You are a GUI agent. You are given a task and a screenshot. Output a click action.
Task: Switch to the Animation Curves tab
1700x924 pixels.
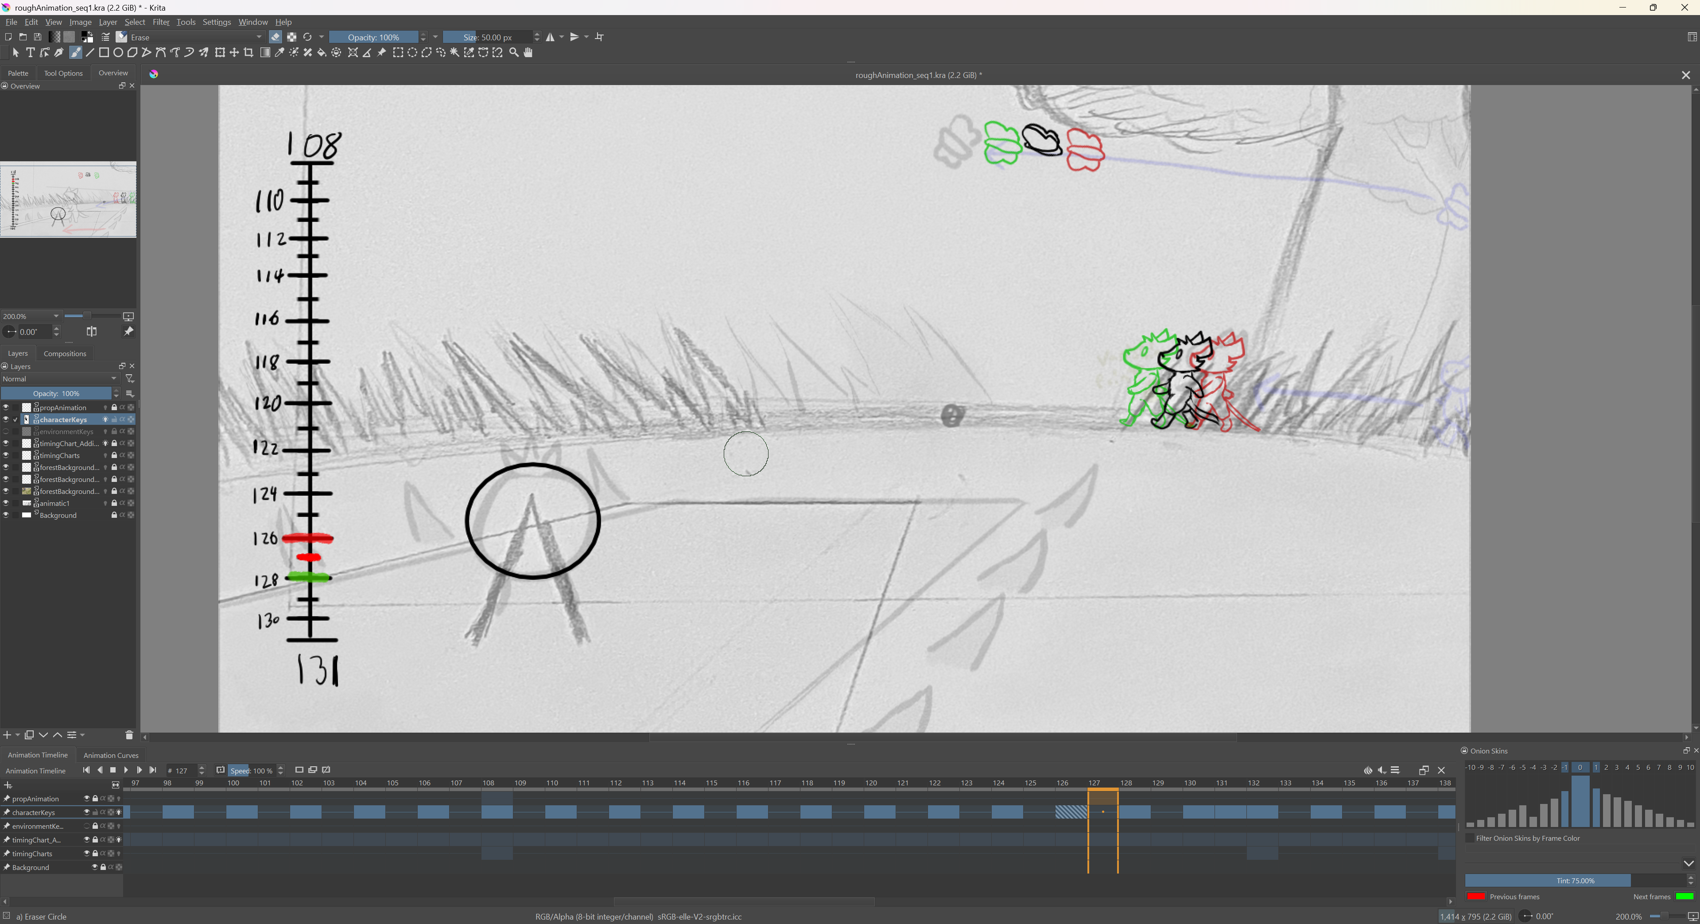pos(111,755)
